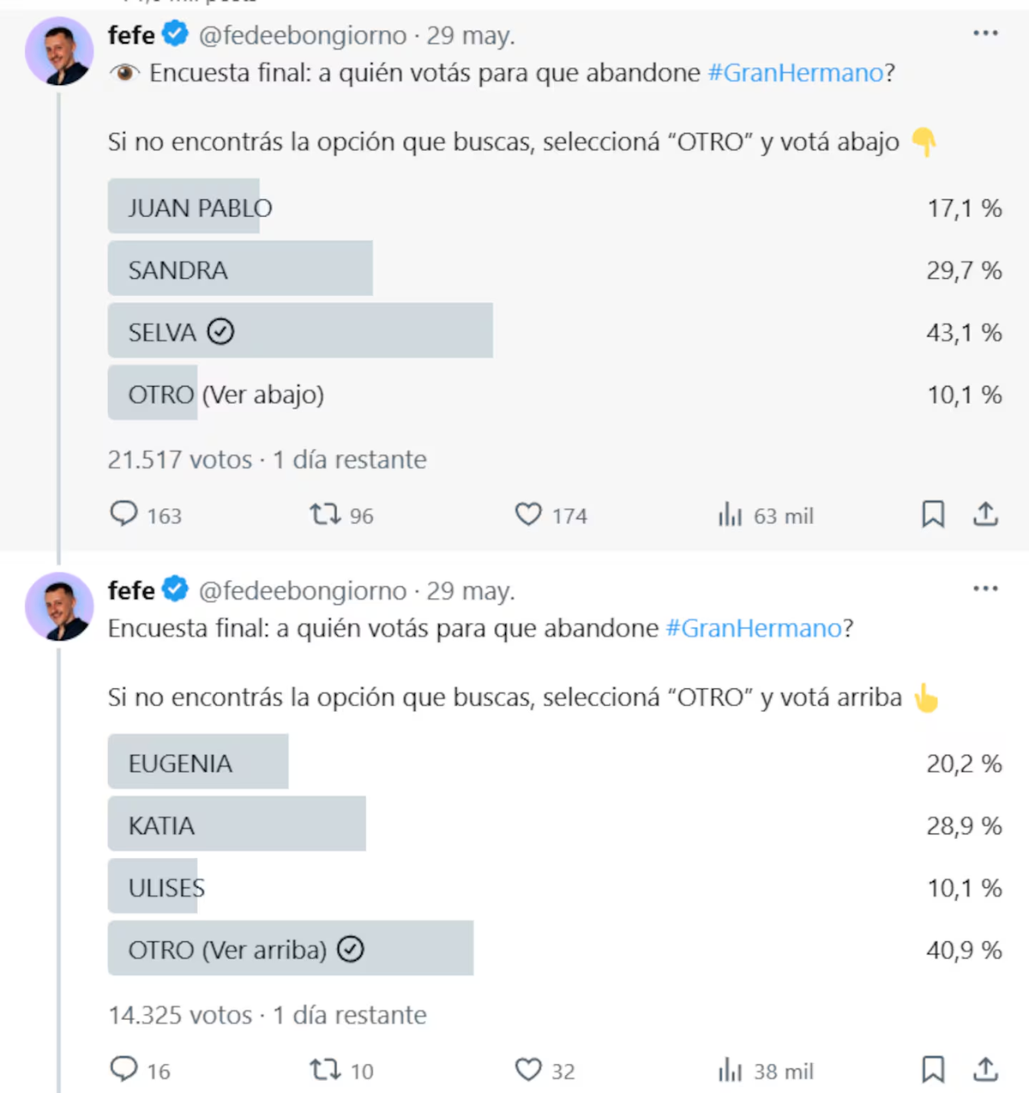Reply to the first poll tweet

tap(124, 515)
